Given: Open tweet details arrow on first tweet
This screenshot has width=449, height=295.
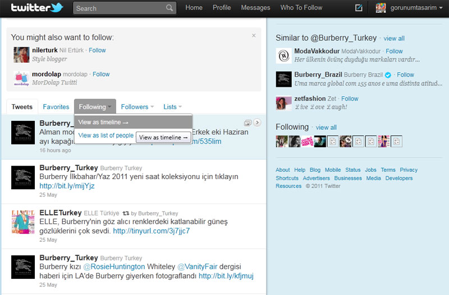Looking at the screenshot, I should point(257,123).
